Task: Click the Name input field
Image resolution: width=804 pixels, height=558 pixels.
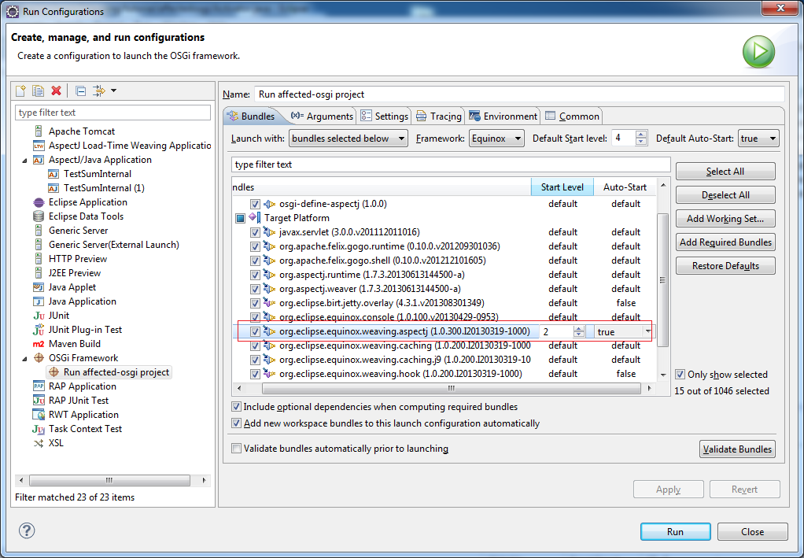Action: [519, 94]
